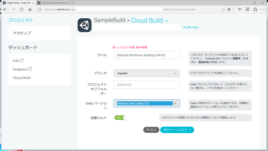Go back with browser back arrow

click(x=5, y=9)
